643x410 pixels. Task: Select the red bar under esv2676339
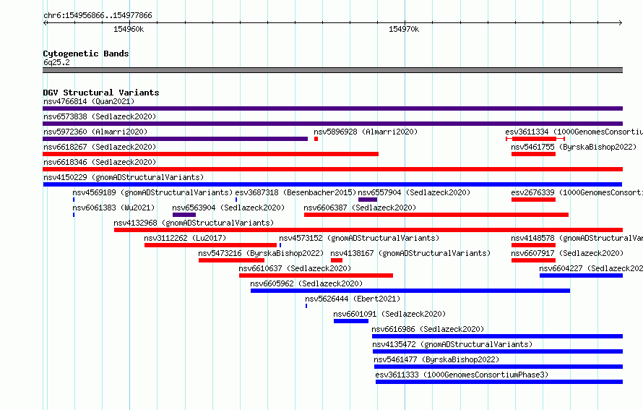(533, 200)
